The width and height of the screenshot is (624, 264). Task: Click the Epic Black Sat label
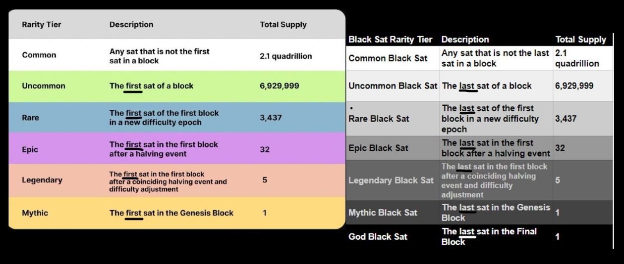[x=378, y=148]
